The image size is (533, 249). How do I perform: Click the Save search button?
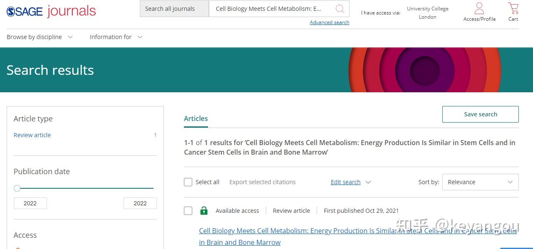click(x=480, y=114)
